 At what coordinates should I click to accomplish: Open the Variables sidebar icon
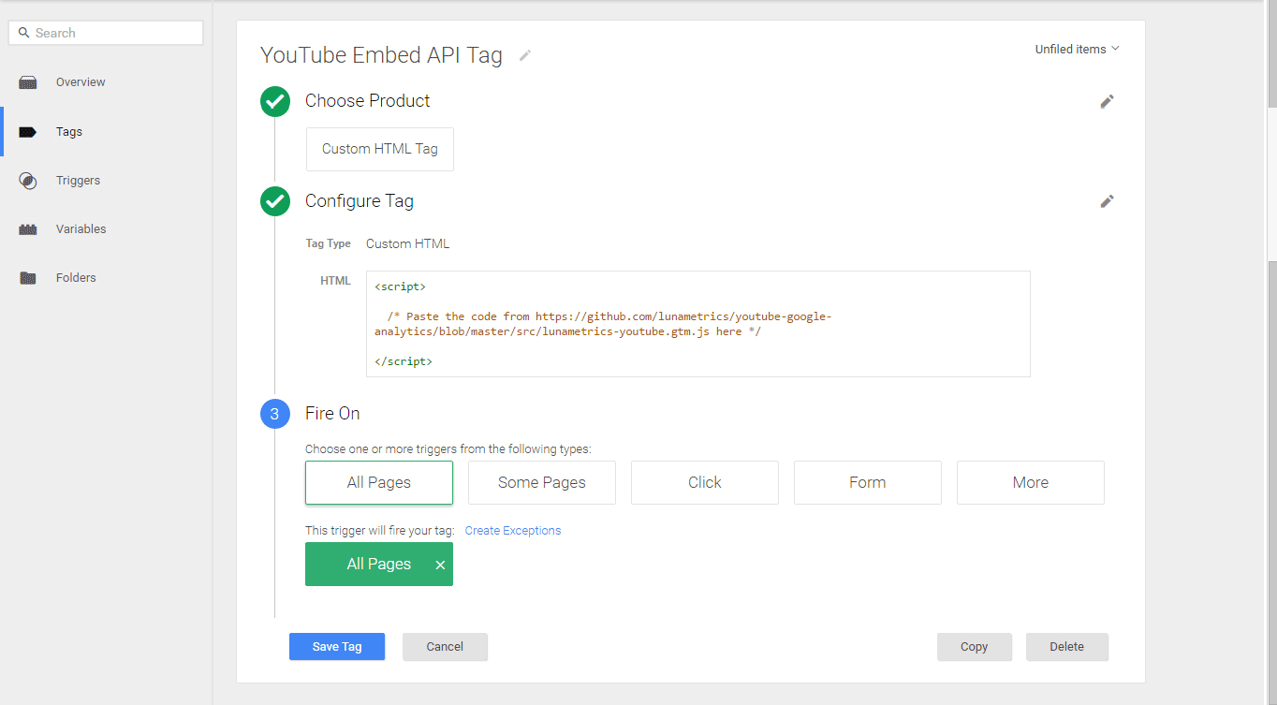click(x=28, y=228)
